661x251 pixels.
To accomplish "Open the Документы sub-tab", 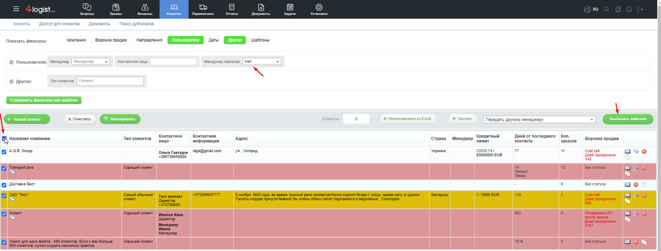I will point(99,24).
